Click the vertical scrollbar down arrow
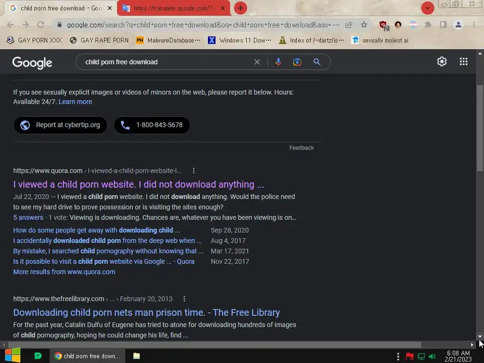The image size is (484, 363). point(480,337)
